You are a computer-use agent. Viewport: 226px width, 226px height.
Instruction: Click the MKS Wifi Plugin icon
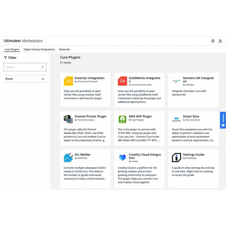(x=122, y=119)
